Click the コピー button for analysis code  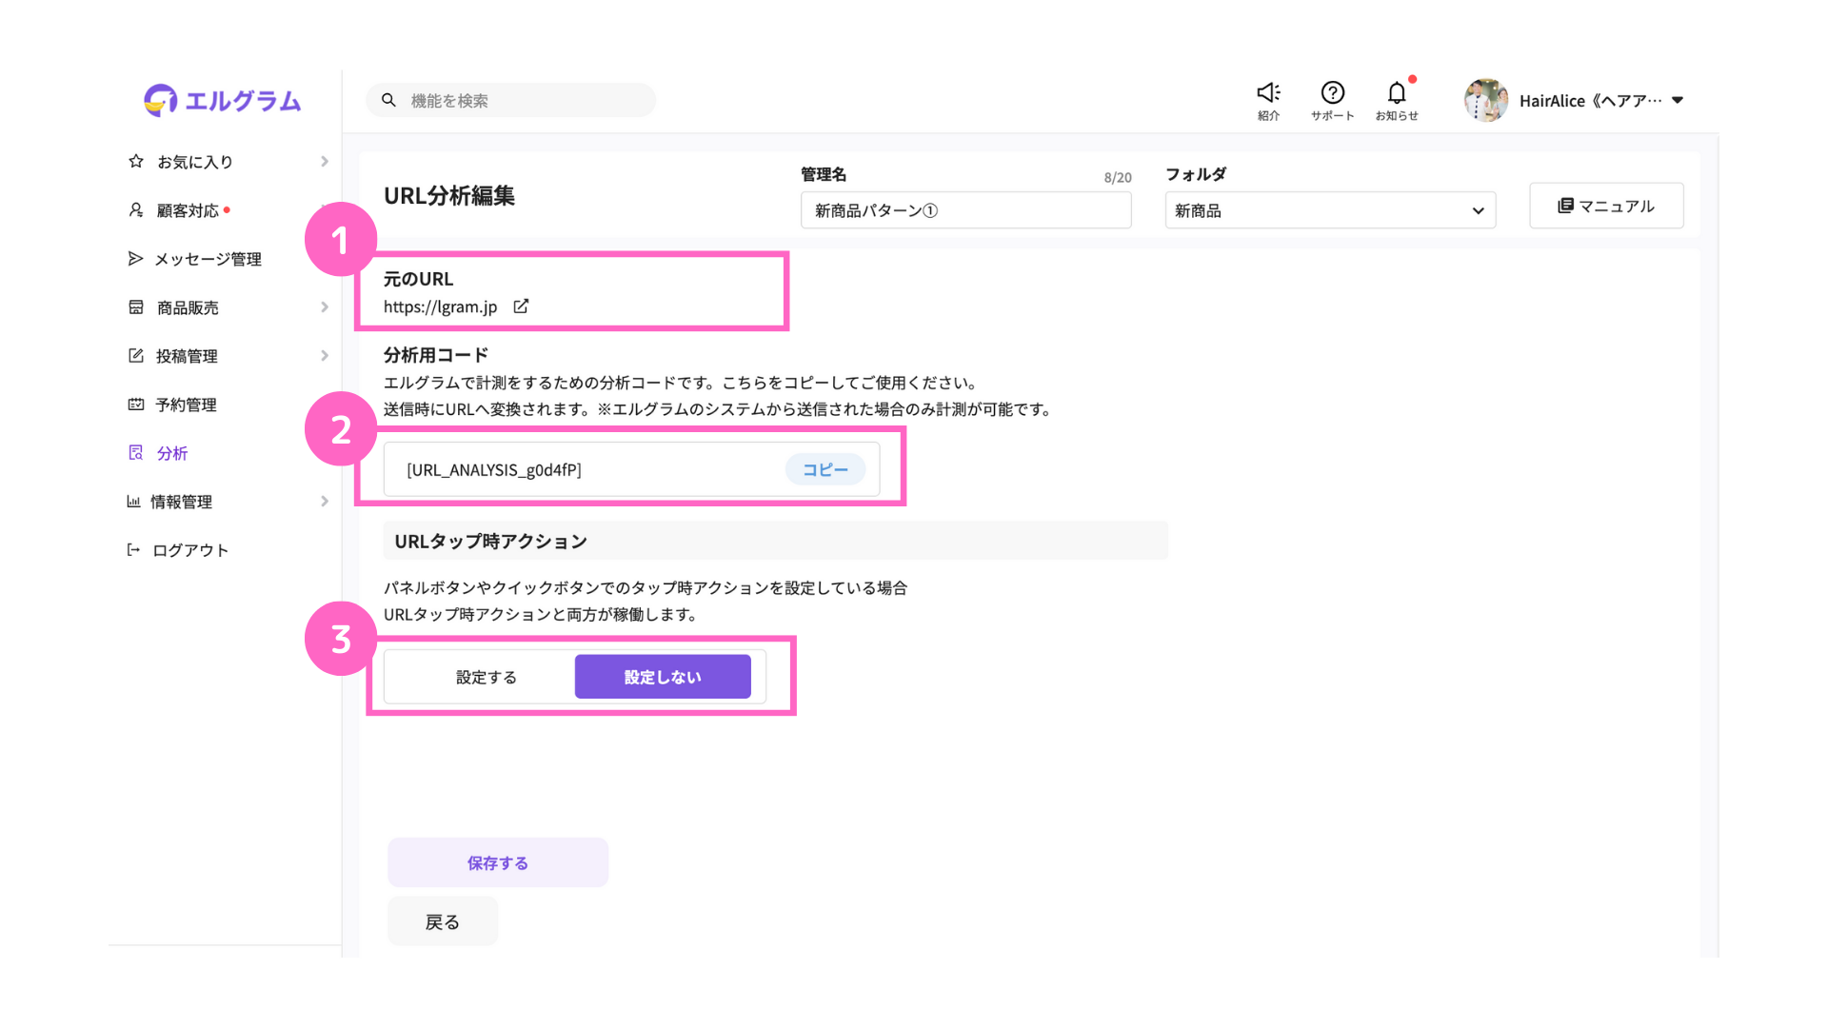(825, 469)
